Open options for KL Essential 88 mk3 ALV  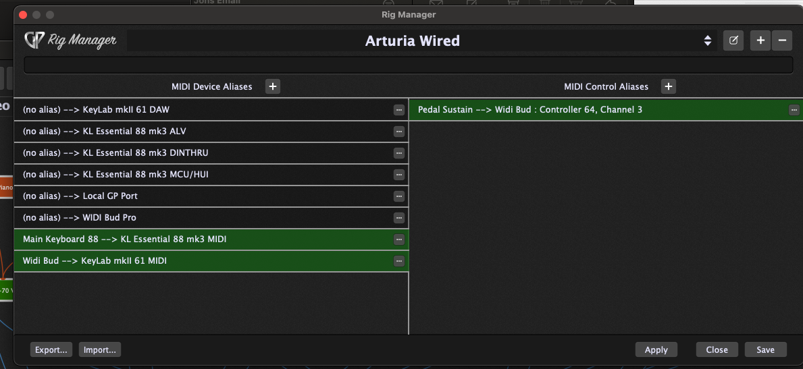[399, 132]
